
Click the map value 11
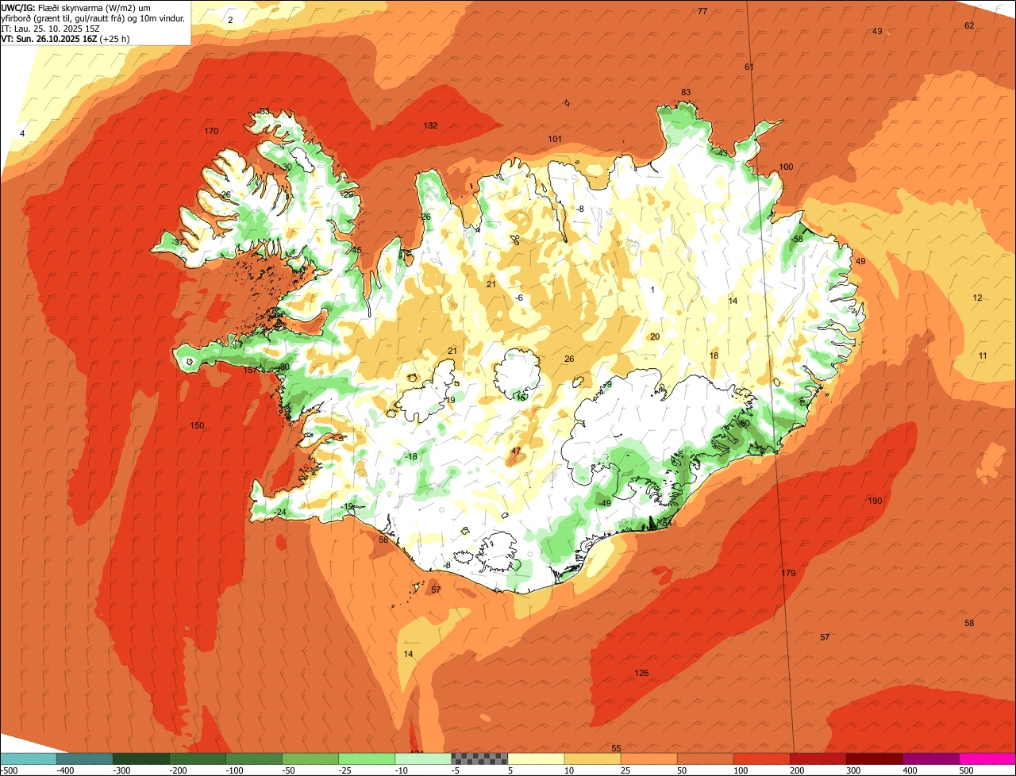coord(983,356)
